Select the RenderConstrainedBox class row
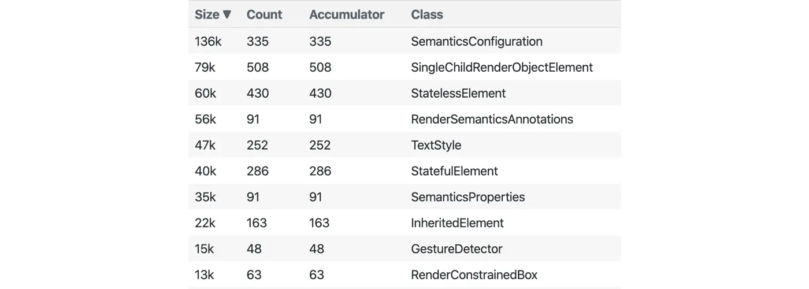 pyautogui.click(x=474, y=275)
